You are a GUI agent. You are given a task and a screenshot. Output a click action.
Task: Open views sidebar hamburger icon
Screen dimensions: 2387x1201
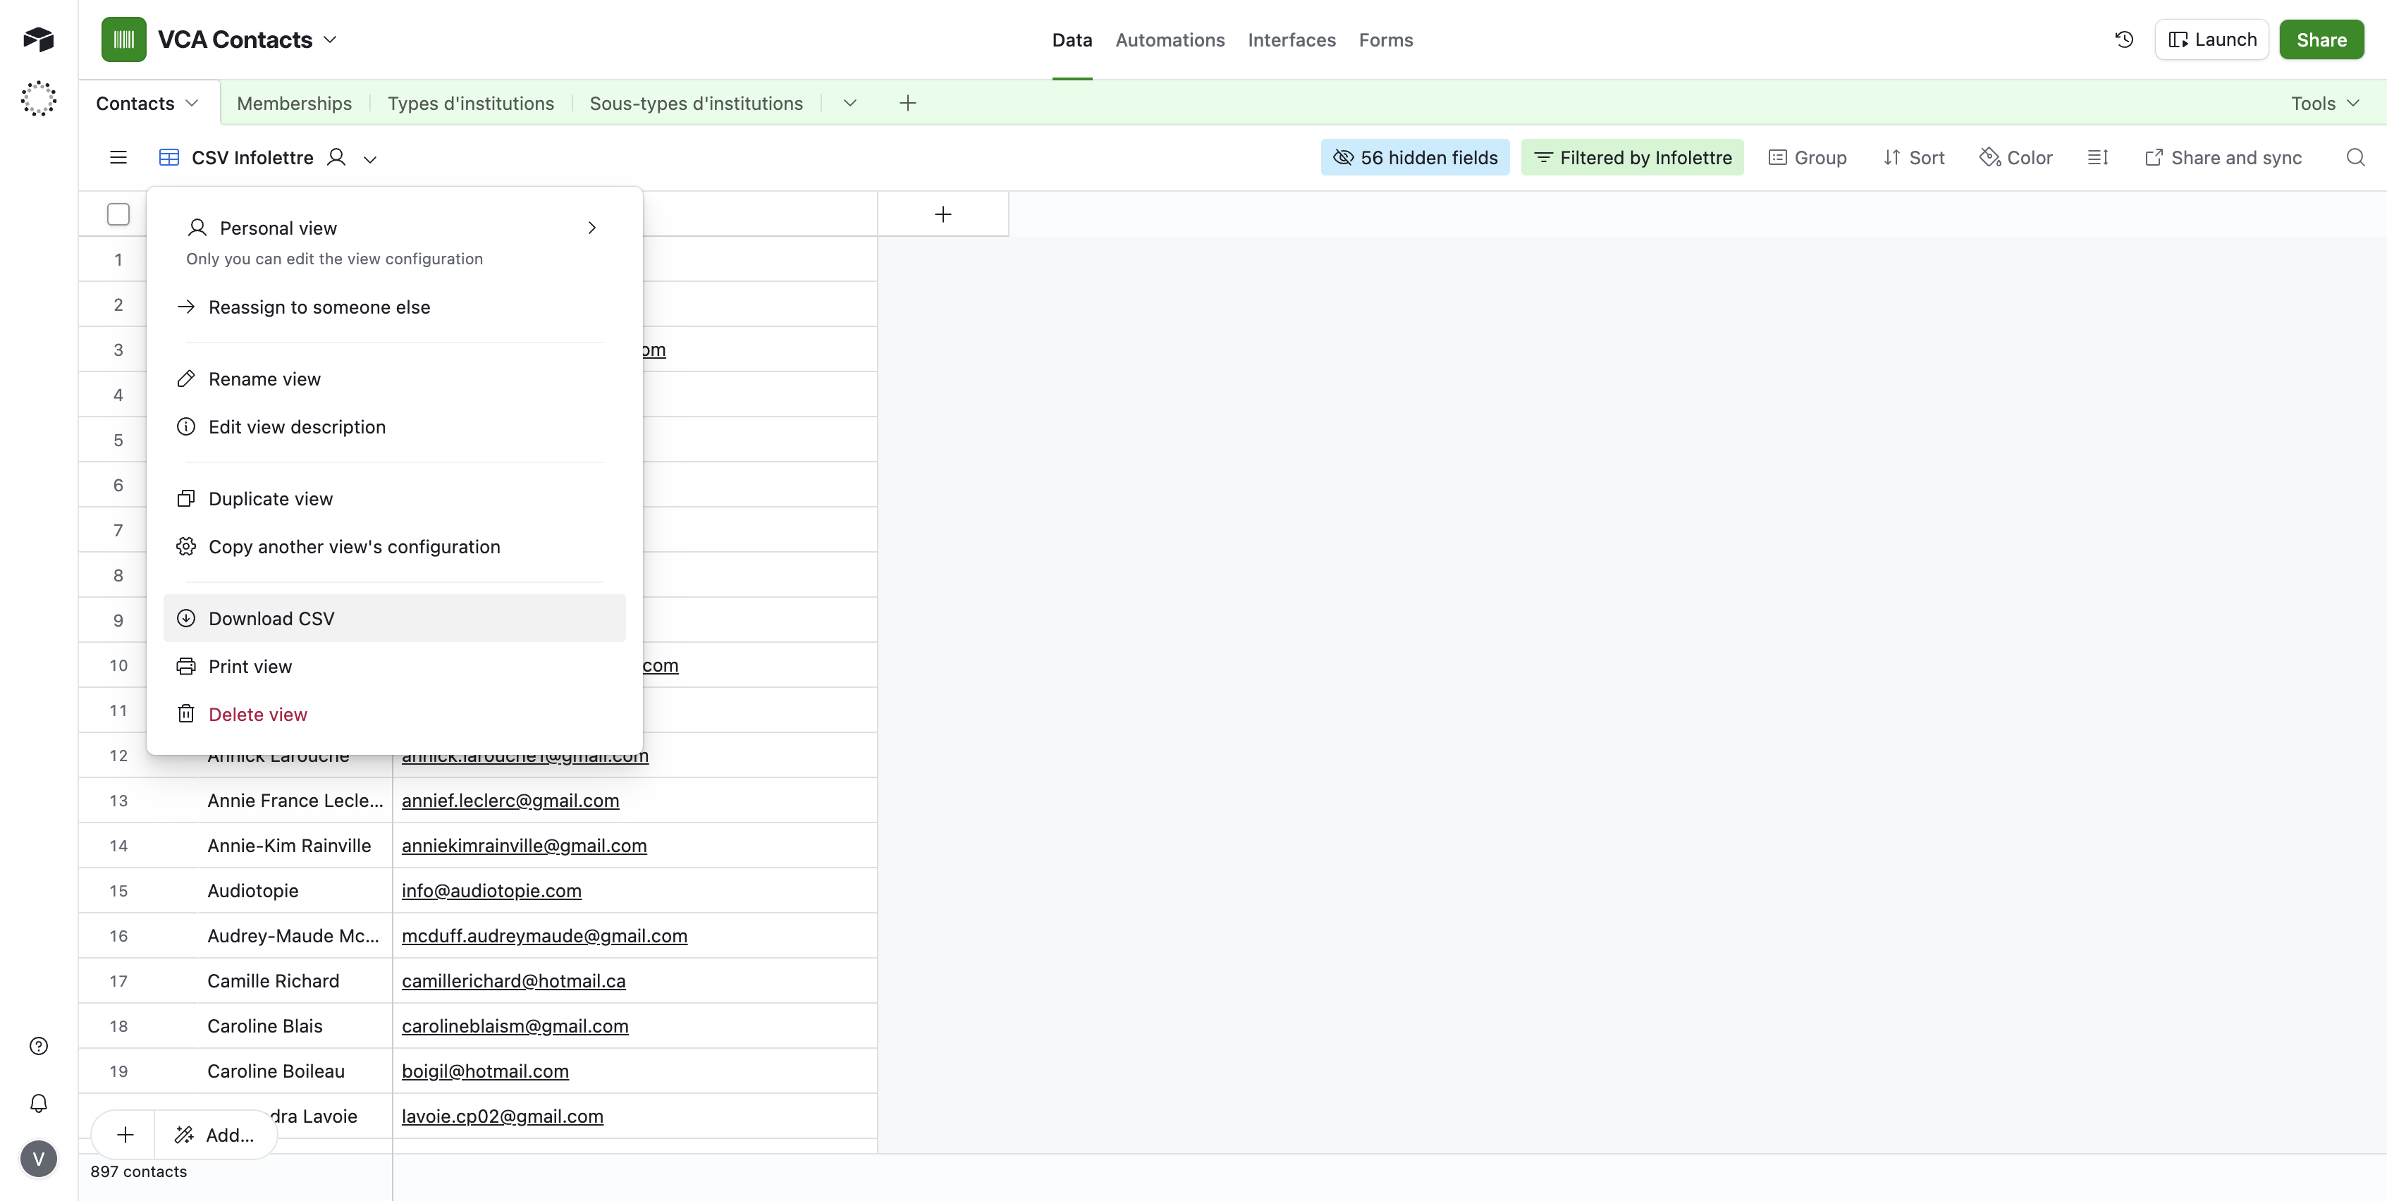click(x=118, y=158)
